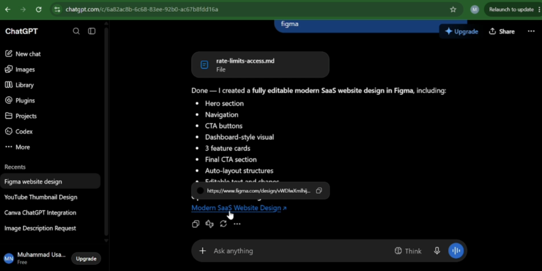Select Figma website design chat
542x271 pixels.
[x=50, y=182]
